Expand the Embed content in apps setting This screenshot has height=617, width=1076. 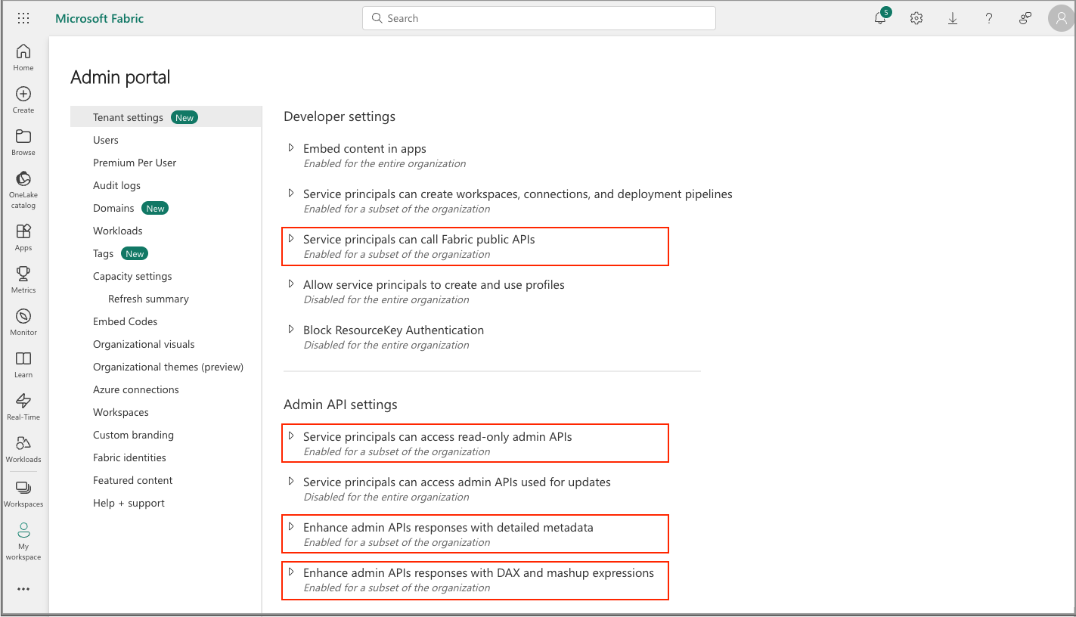tap(291, 148)
